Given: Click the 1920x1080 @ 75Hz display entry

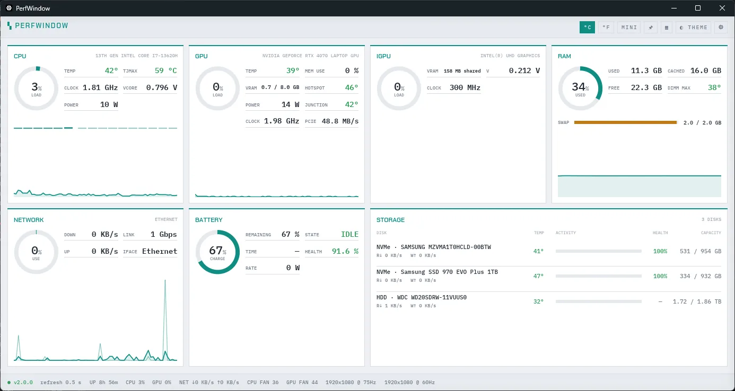Looking at the screenshot, I should point(351,382).
